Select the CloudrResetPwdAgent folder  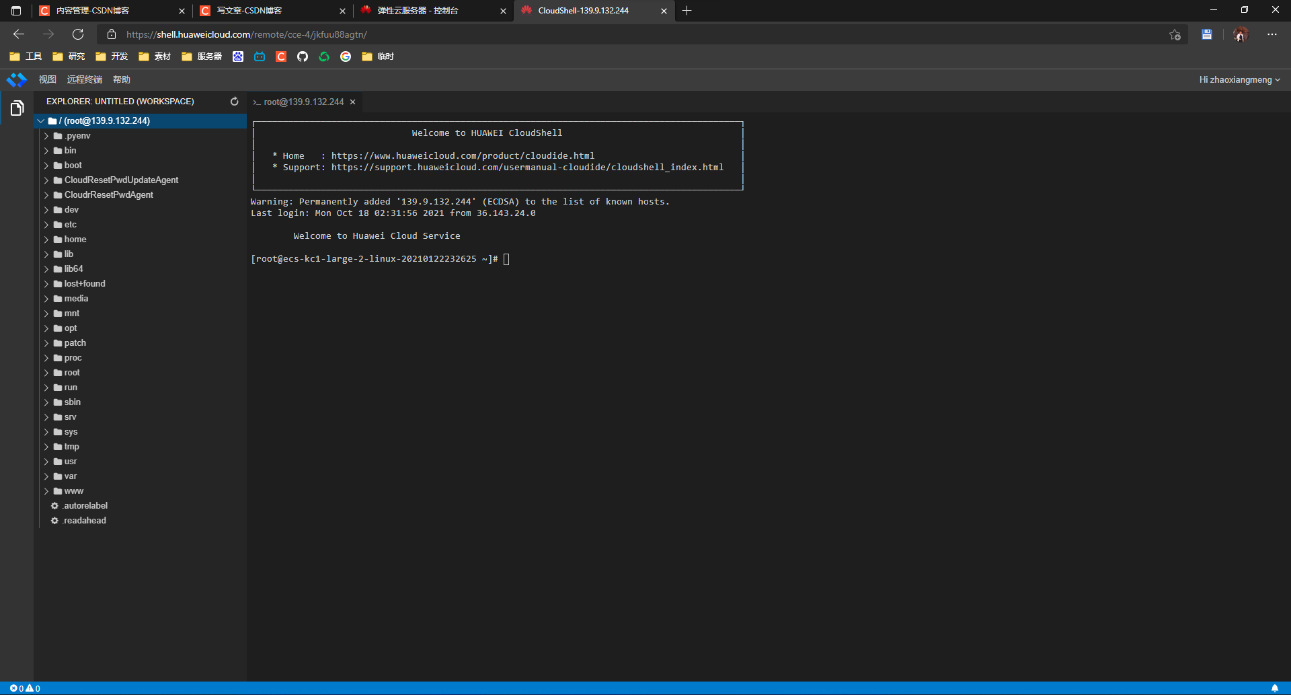[141, 195]
